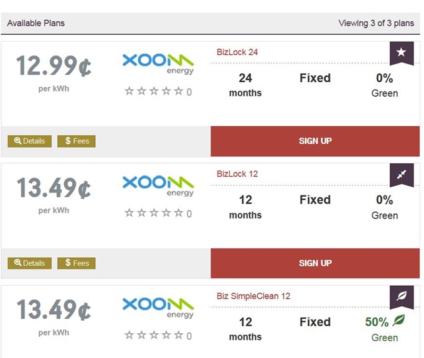Sign up for the BizLock 24 plan
424x358 pixels.
pos(315,141)
